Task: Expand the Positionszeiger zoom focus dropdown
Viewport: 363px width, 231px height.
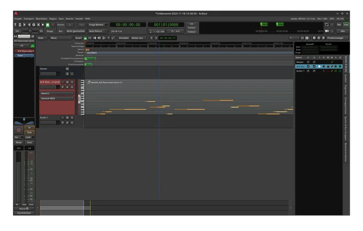Action: click(338, 38)
